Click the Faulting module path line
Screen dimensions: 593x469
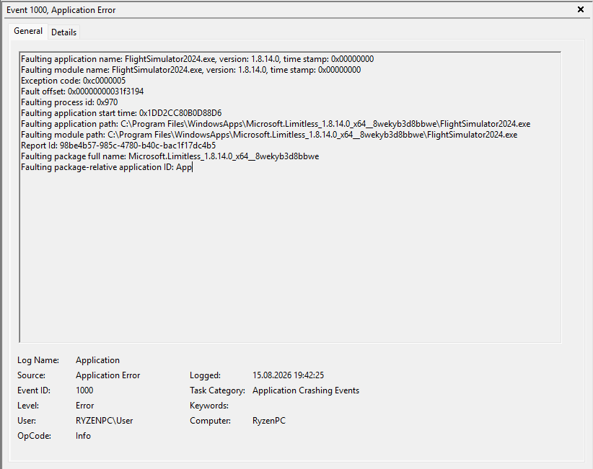point(269,135)
